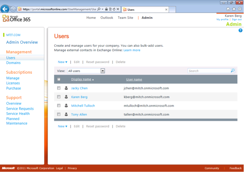Click the search magnifier in address bar
Image resolution: width=244 pixels, height=172 pixels.
pyautogui.click(x=99, y=9)
